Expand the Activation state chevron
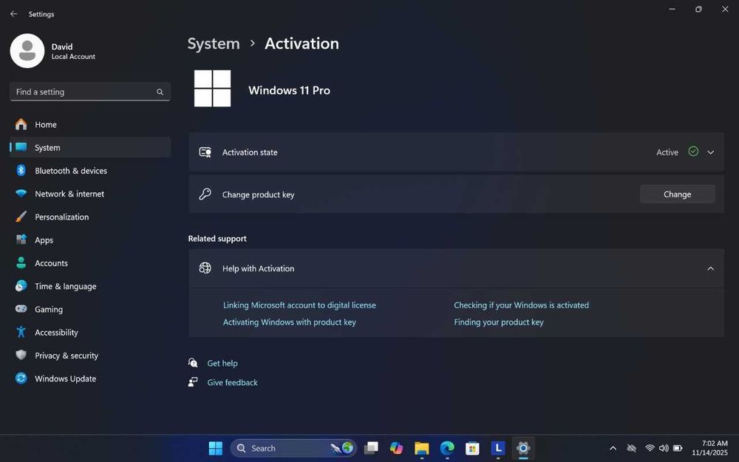 point(711,152)
